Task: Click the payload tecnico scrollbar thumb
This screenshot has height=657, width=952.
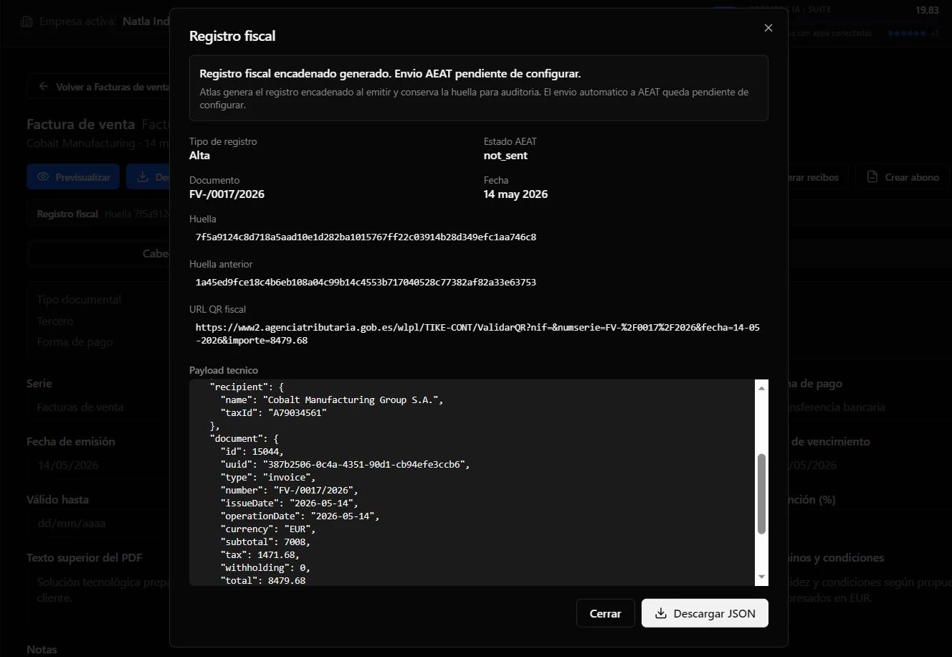Action: tap(761, 494)
